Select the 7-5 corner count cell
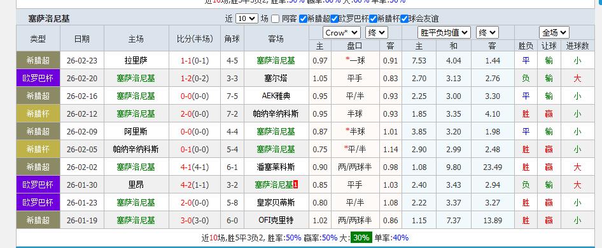602x248 pixels. click(x=232, y=96)
